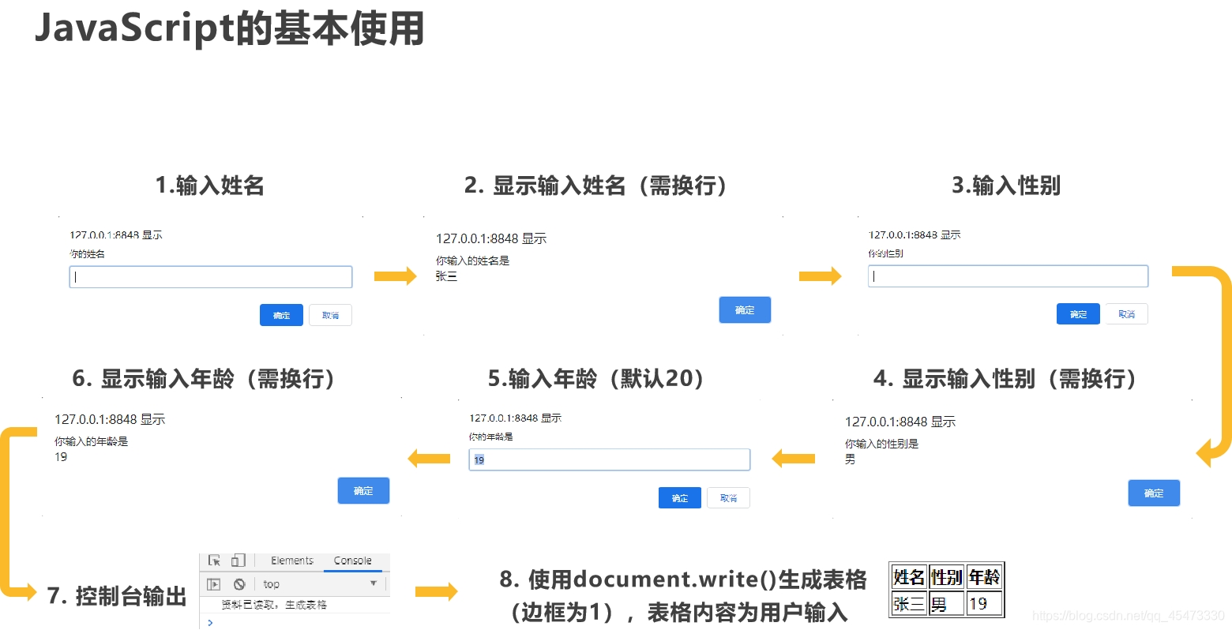
Task: Confirm the 你的年龄是 prompt with 确定
Action: pyautogui.click(x=680, y=498)
